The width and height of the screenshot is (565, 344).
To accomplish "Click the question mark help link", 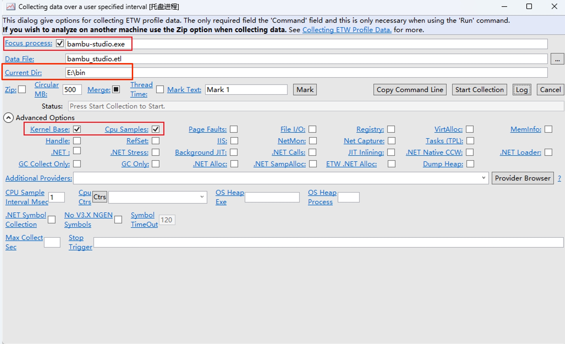I will [559, 178].
